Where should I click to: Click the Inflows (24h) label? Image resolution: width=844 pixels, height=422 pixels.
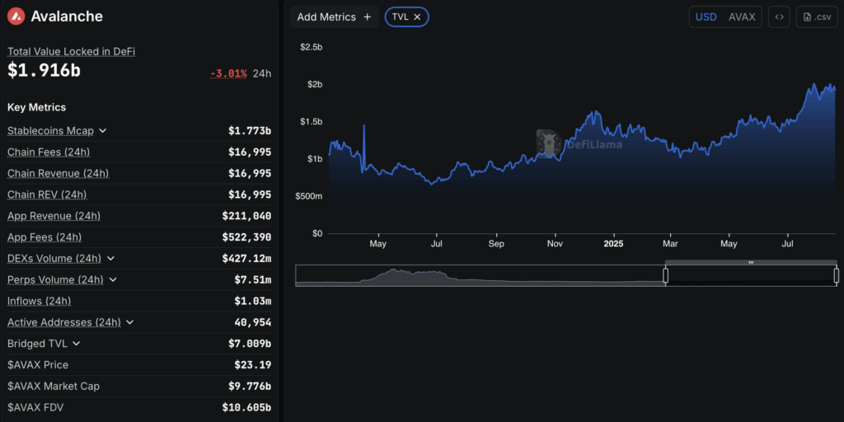39,301
